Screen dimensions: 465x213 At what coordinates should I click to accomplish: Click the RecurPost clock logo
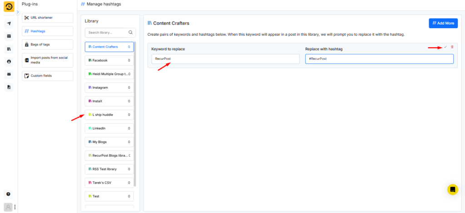point(9,6)
